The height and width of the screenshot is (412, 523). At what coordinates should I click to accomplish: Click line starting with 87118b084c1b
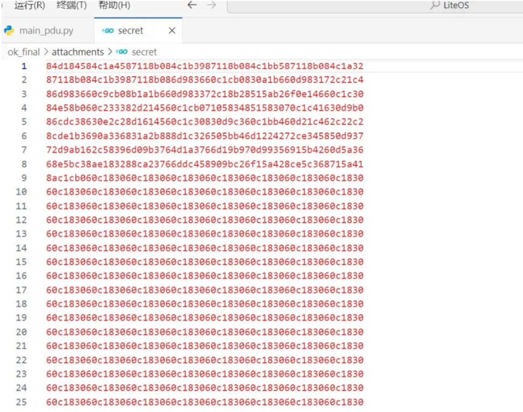[x=205, y=80]
